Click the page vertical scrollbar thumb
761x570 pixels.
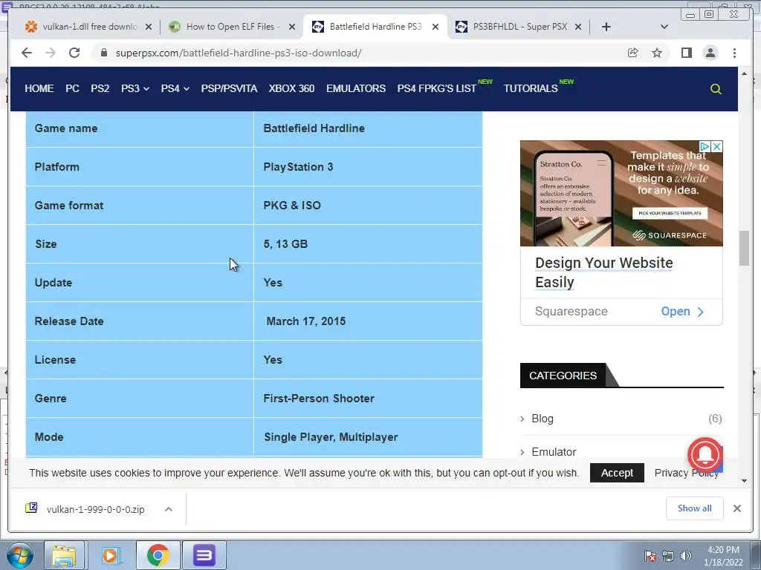pyautogui.click(x=744, y=249)
